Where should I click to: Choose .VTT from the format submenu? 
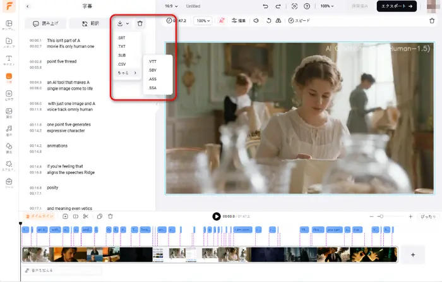pyautogui.click(x=152, y=61)
